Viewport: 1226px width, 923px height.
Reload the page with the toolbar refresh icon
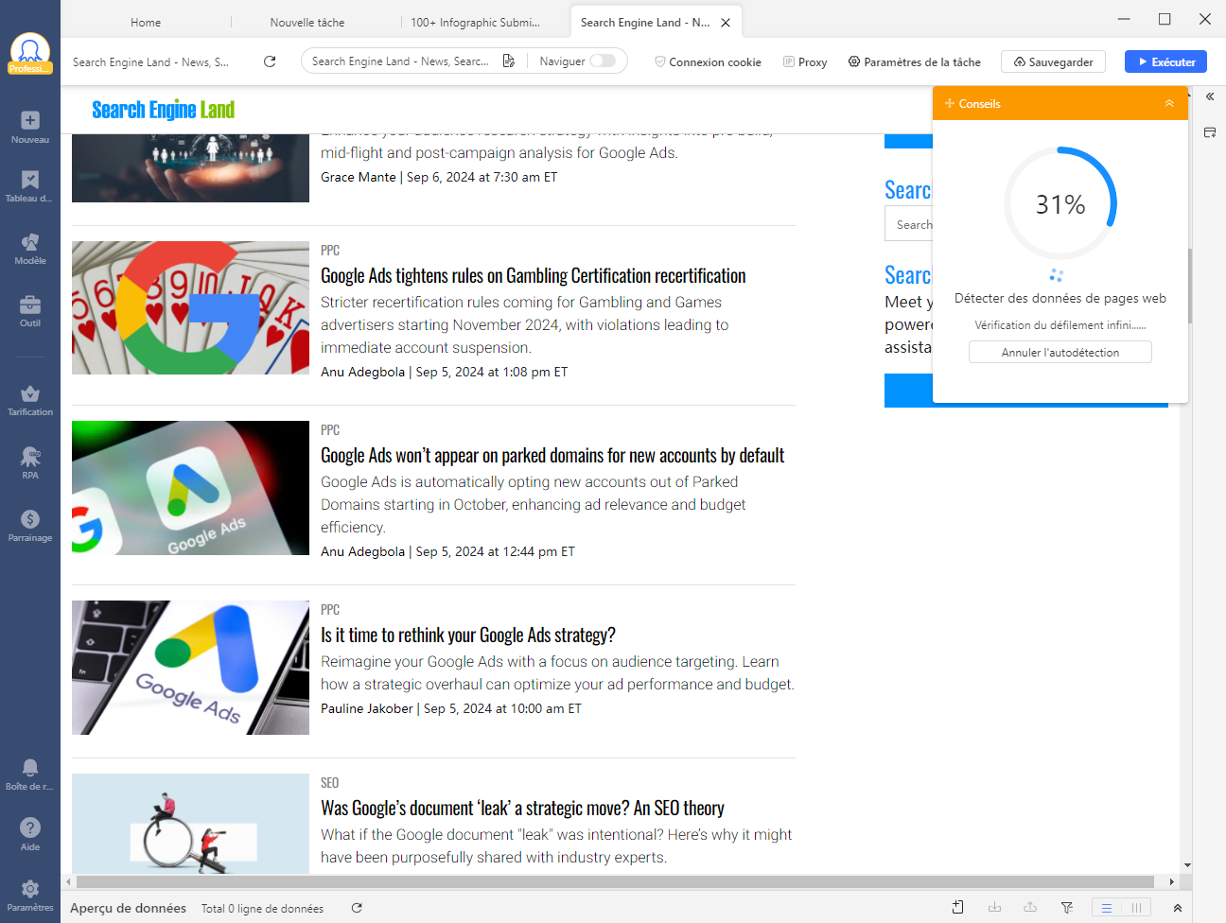coord(270,61)
